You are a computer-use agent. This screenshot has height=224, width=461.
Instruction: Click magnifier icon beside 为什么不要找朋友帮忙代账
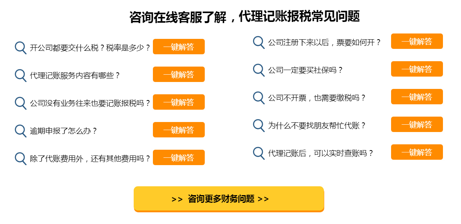pos(259,125)
